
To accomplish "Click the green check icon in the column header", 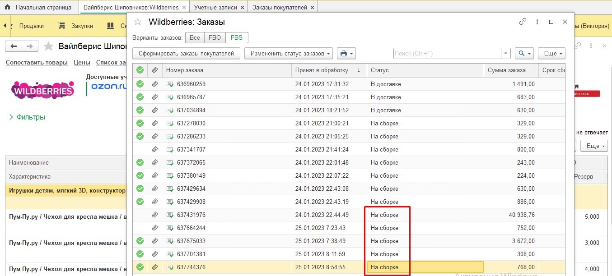I will coord(140,70).
